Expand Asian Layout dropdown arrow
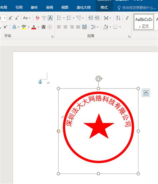 [110, 18]
